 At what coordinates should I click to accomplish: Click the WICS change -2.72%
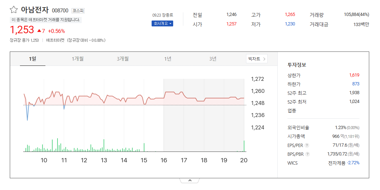coord(353,163)
